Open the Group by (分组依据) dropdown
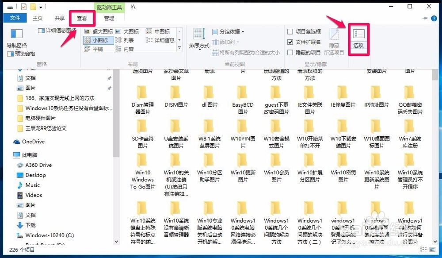The width and height of the screenshot is (442, 258). 228,31
